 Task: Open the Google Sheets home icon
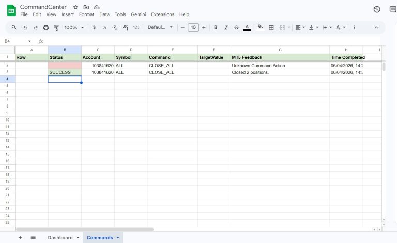[x=11, y=11]
